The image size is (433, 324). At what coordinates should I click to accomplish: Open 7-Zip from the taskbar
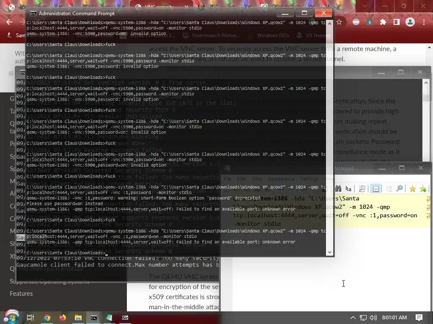[125, 318]
